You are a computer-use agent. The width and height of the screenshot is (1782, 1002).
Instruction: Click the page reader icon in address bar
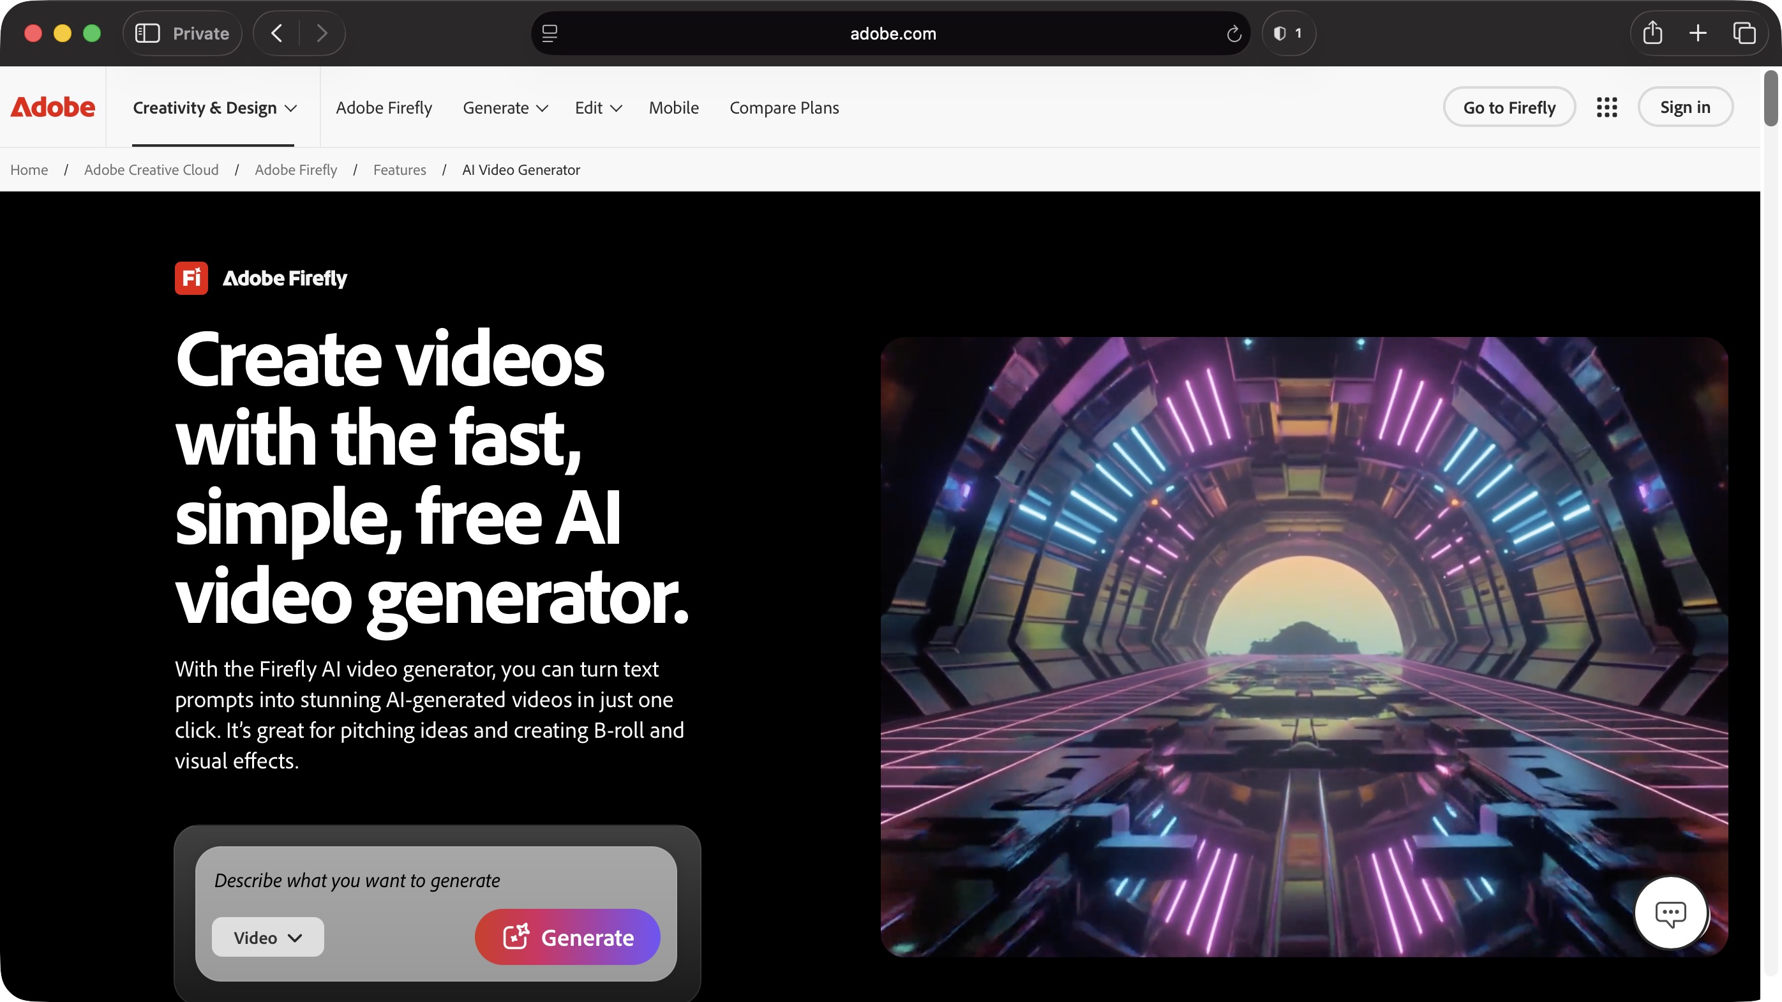(x=550, y=33)
